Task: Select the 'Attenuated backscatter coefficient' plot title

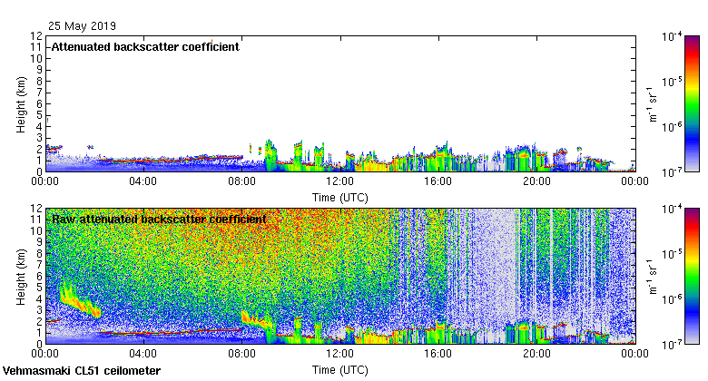Action: tap(145, 47)
